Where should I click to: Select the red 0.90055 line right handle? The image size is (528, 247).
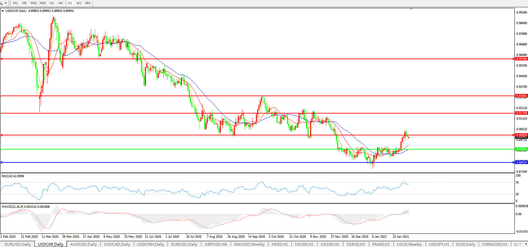(x=513, y=135)
